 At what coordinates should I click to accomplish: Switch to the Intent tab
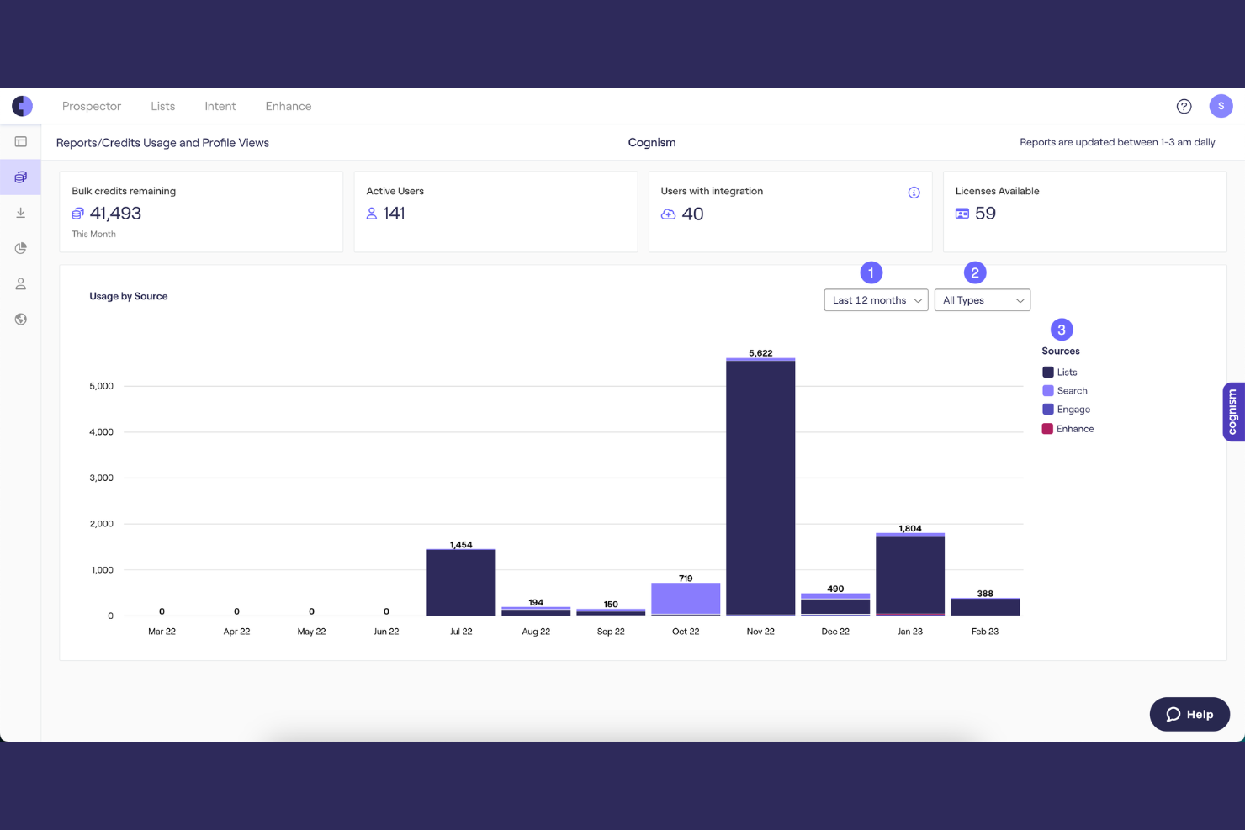click(220, 106)
